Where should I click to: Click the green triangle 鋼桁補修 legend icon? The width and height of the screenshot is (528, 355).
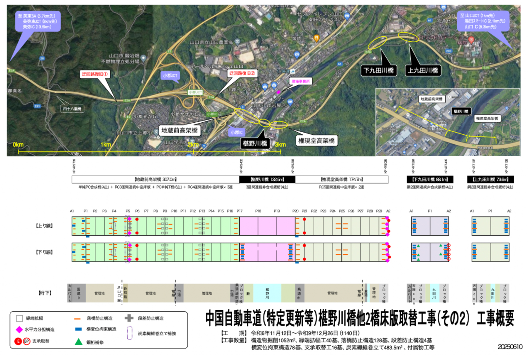78,342
